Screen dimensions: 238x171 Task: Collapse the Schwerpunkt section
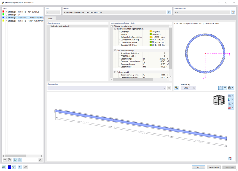pyautogui.click(x=115, y=72)
